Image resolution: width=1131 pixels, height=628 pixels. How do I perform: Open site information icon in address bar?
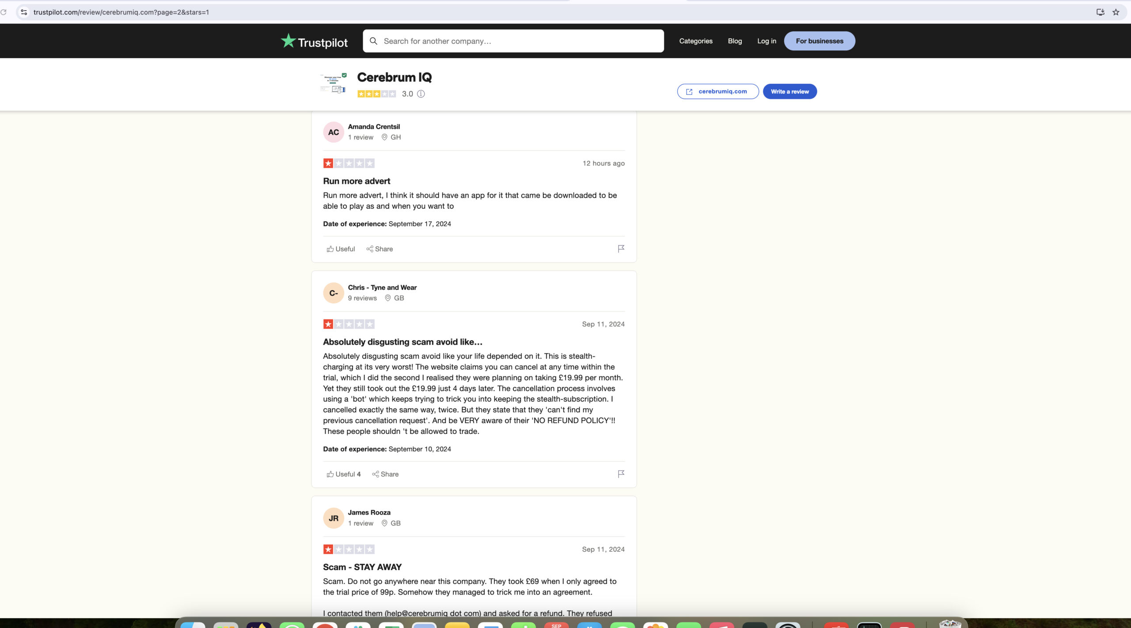(x=24, y=12)
